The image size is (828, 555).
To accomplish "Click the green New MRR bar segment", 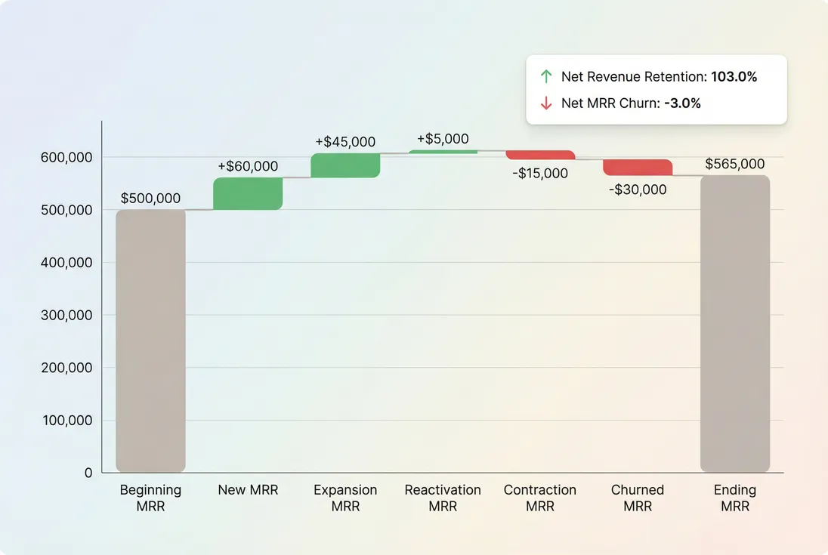I will (248, 193).
